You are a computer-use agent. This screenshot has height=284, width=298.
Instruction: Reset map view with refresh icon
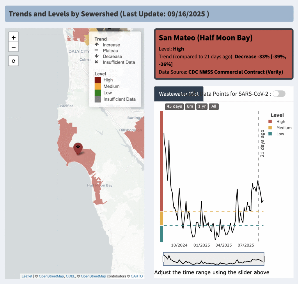[13, 61]
